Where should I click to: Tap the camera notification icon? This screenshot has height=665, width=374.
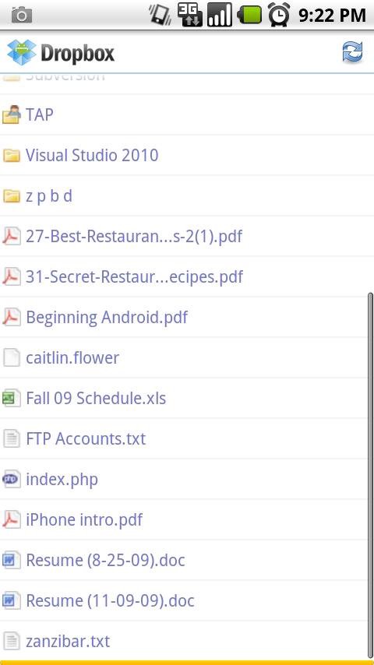pyautogui.click(x=22, y=16)
